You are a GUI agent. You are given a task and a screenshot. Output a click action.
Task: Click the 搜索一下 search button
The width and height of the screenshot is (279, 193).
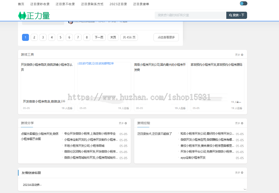click(237, 15)
